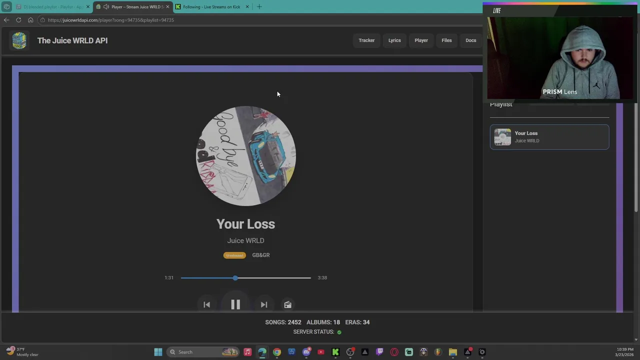The width and height of the screenshot is (640, 360).
Task: Click the total duration 3:38
Action: [x=322, y=277]
